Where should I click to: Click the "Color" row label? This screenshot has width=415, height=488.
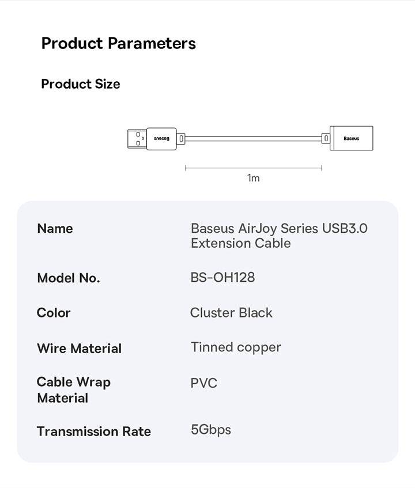point(54,313)
